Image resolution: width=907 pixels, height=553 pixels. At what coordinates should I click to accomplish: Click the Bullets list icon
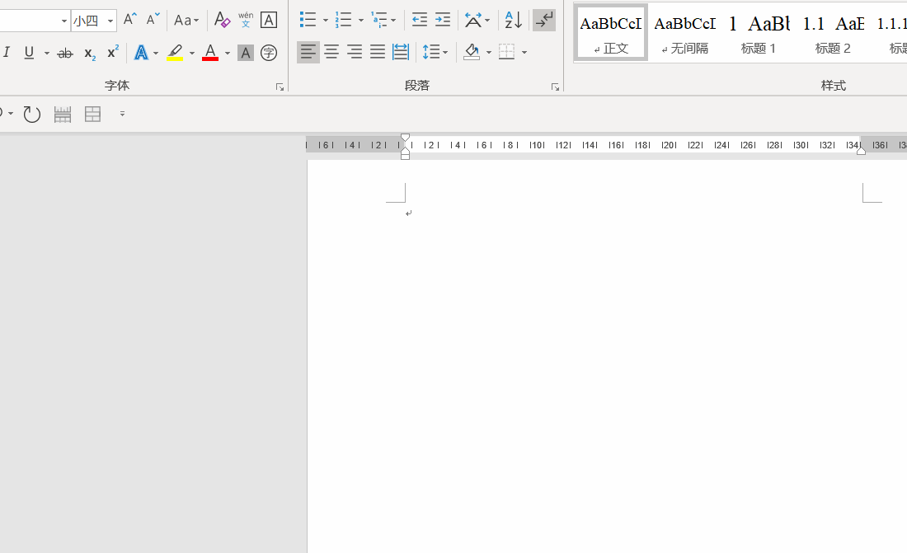pyautogui.click(x=308, y=20)
